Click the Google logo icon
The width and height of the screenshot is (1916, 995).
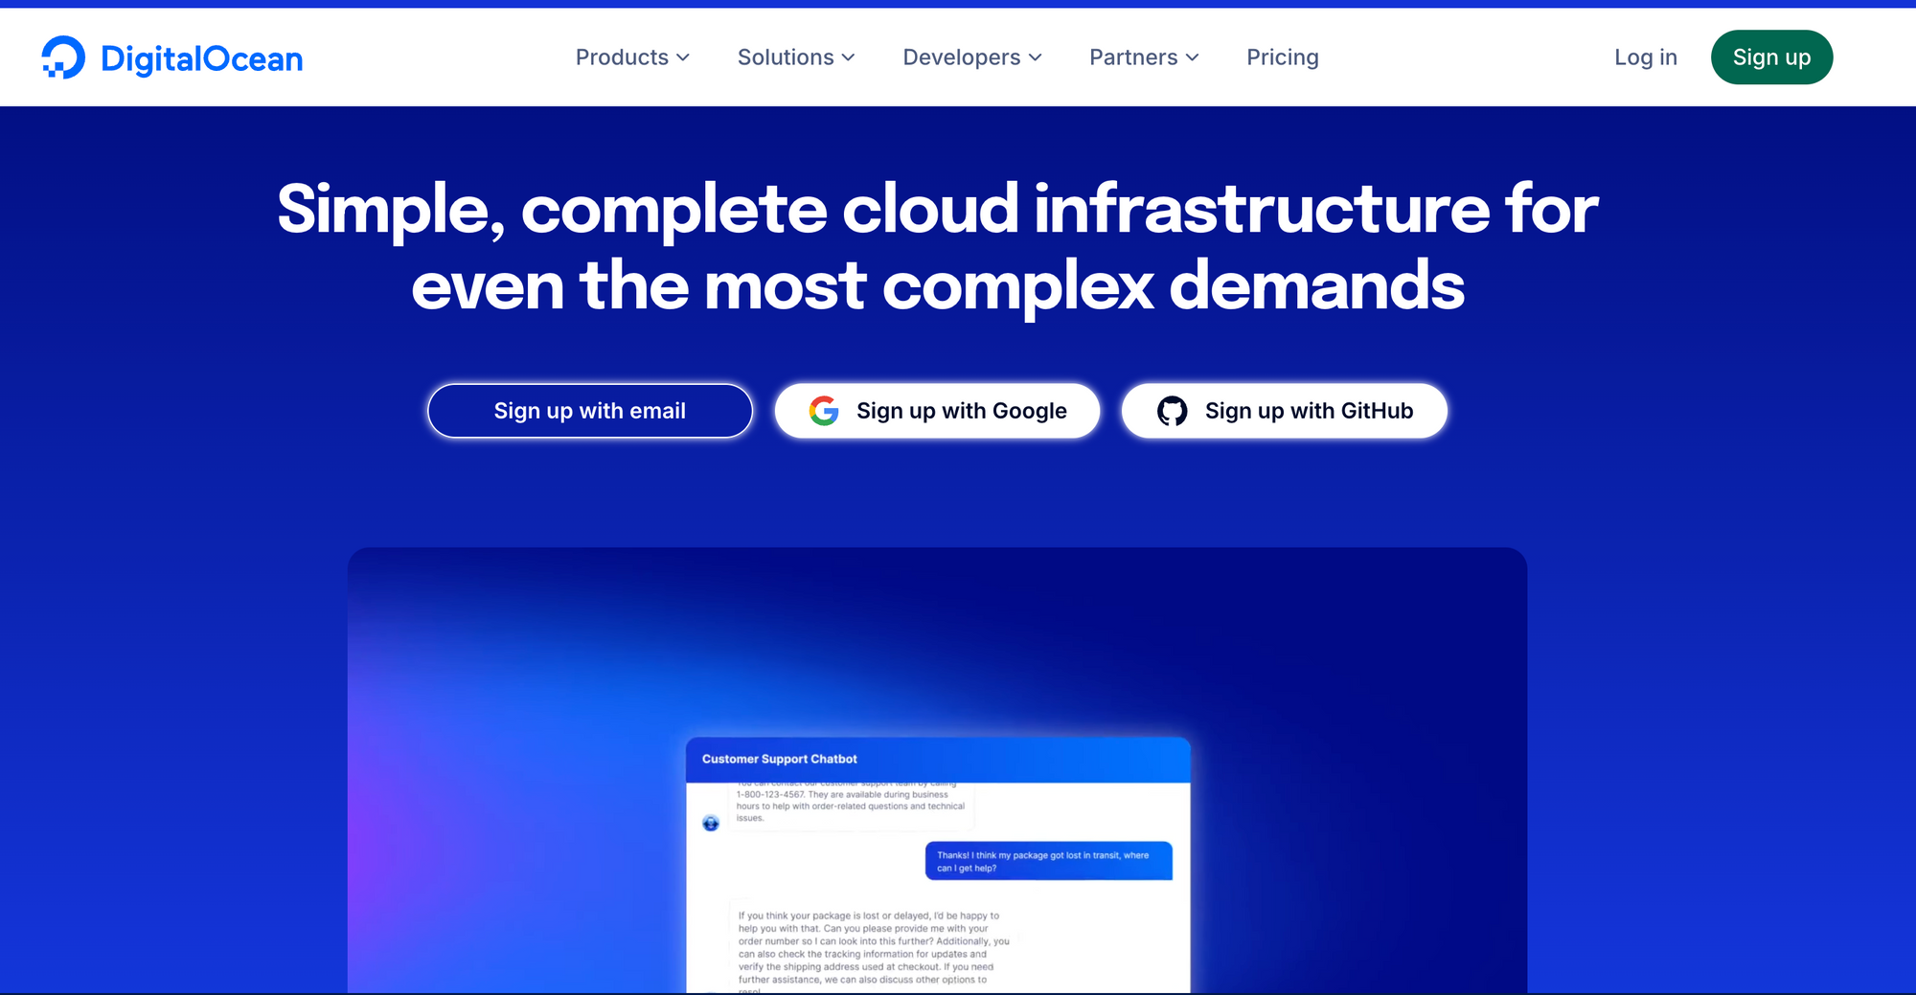pos(824,411)
